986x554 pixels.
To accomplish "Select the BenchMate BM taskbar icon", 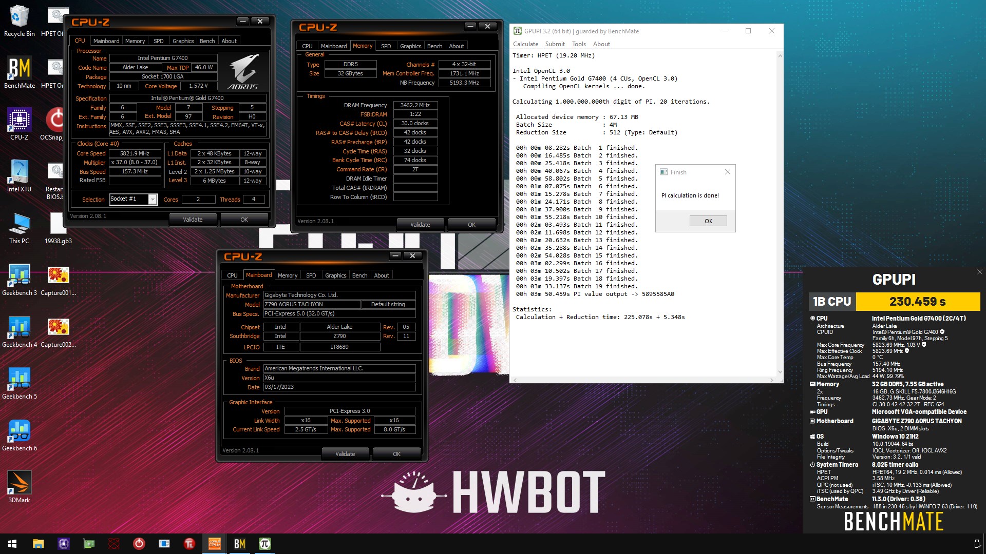I will (x=239, y=544).
